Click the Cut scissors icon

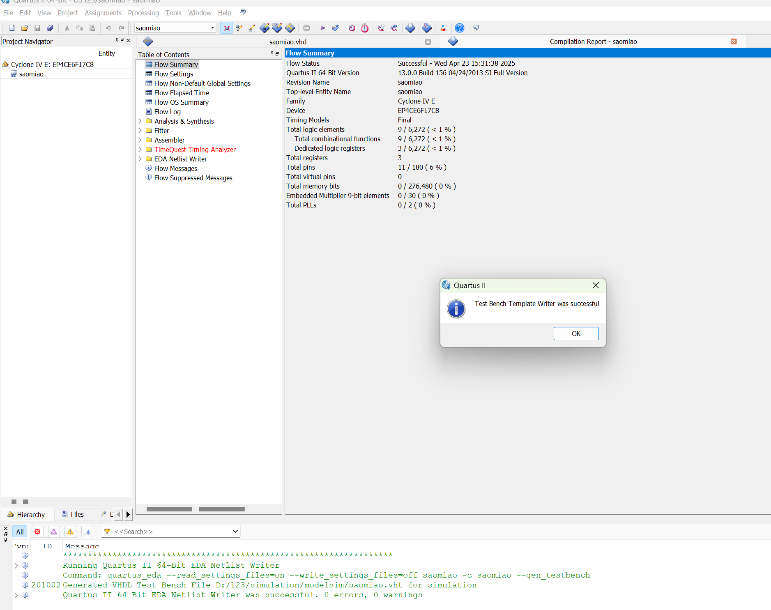67,28
